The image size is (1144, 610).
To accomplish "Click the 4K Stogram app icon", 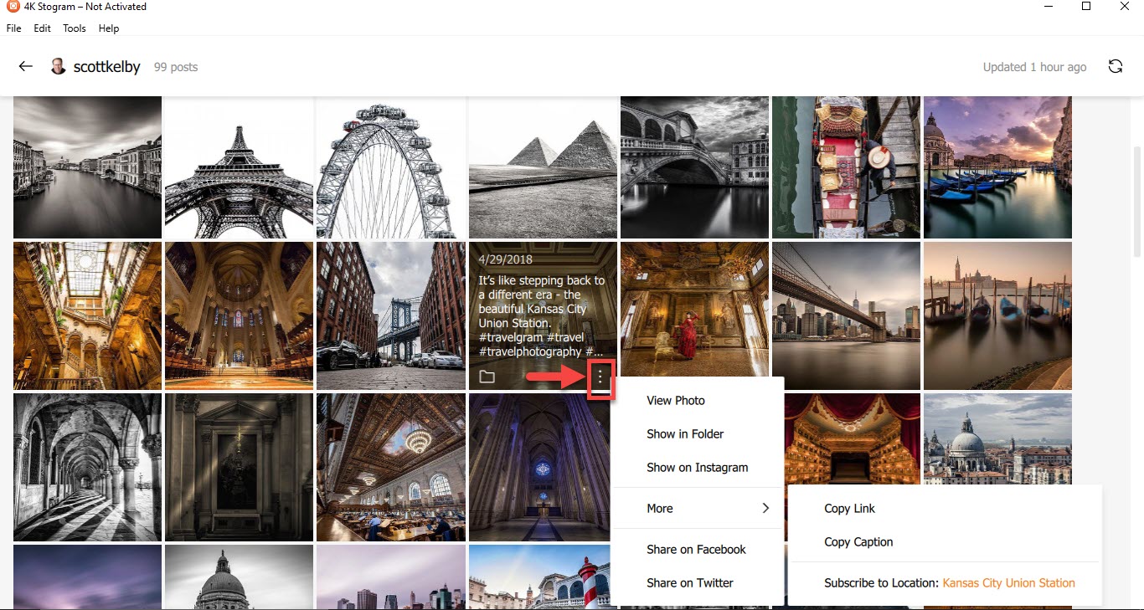I will 11,7.
